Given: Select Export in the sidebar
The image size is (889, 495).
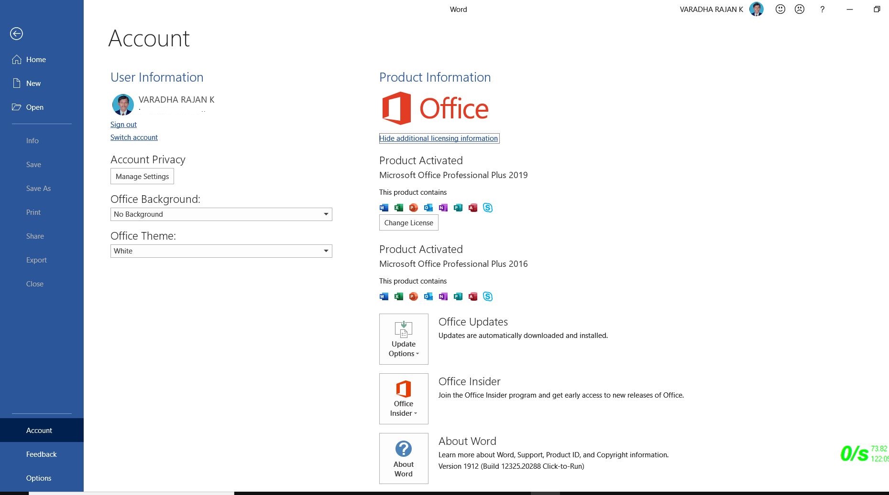Looking at the screenshot, I should pos(42,260).
